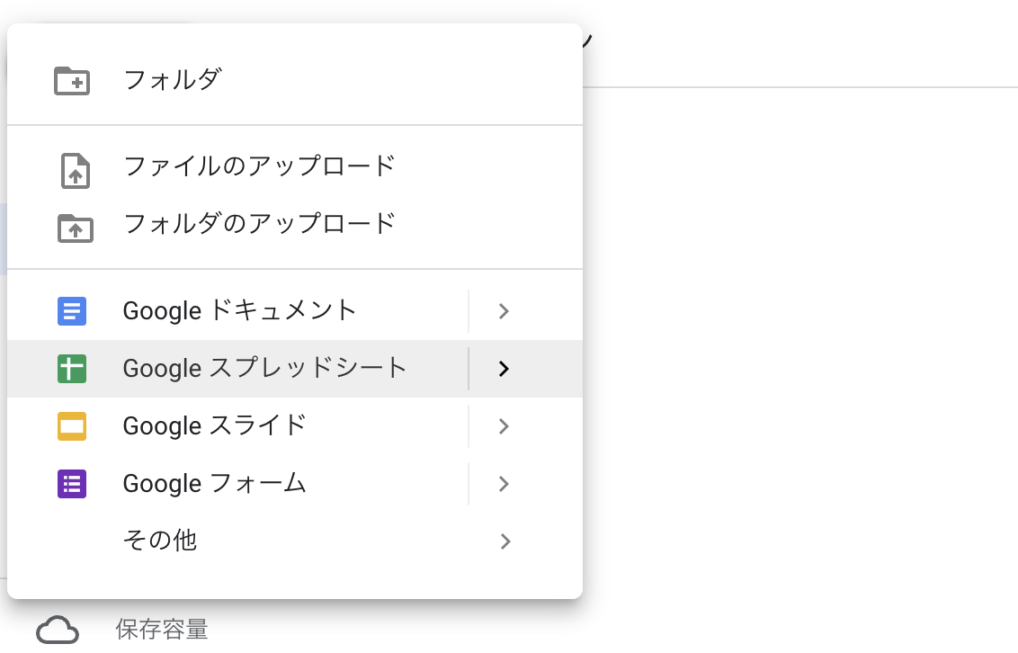The width and height of the screenshot is (1018, 653).
Task: Expand the Google フォーム submenu arrow
Action: 504,484
